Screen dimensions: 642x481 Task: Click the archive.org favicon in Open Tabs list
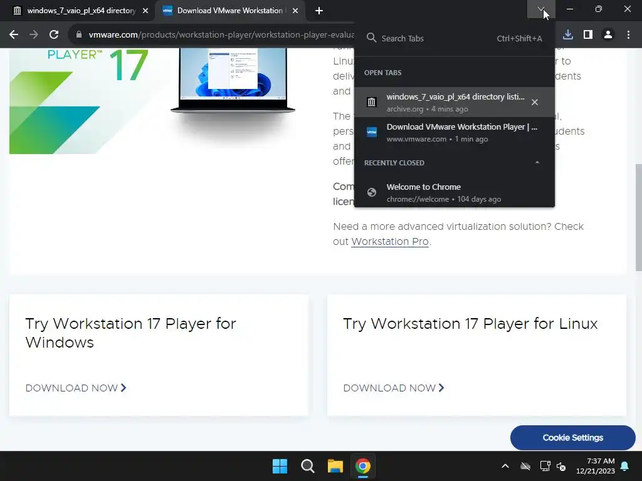[x=371, y=102]
